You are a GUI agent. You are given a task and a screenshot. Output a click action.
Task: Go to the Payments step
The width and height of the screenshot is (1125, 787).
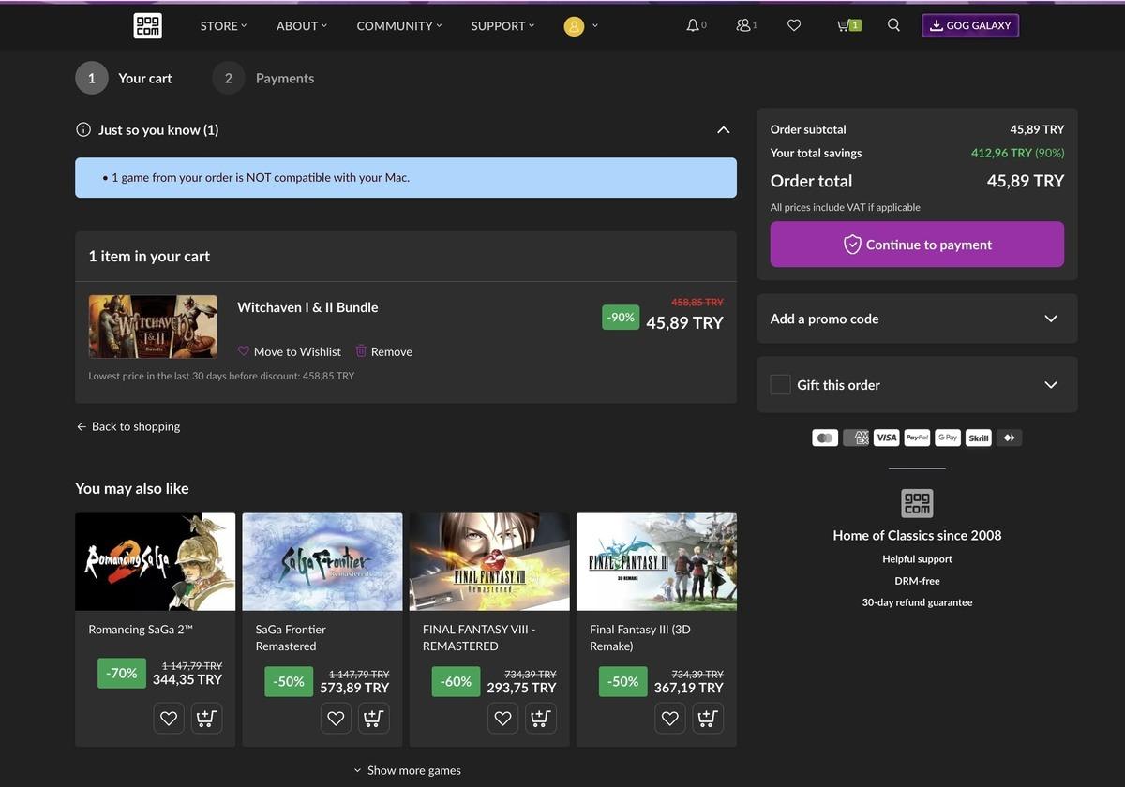pyautogui.click(x=263, y=78)
